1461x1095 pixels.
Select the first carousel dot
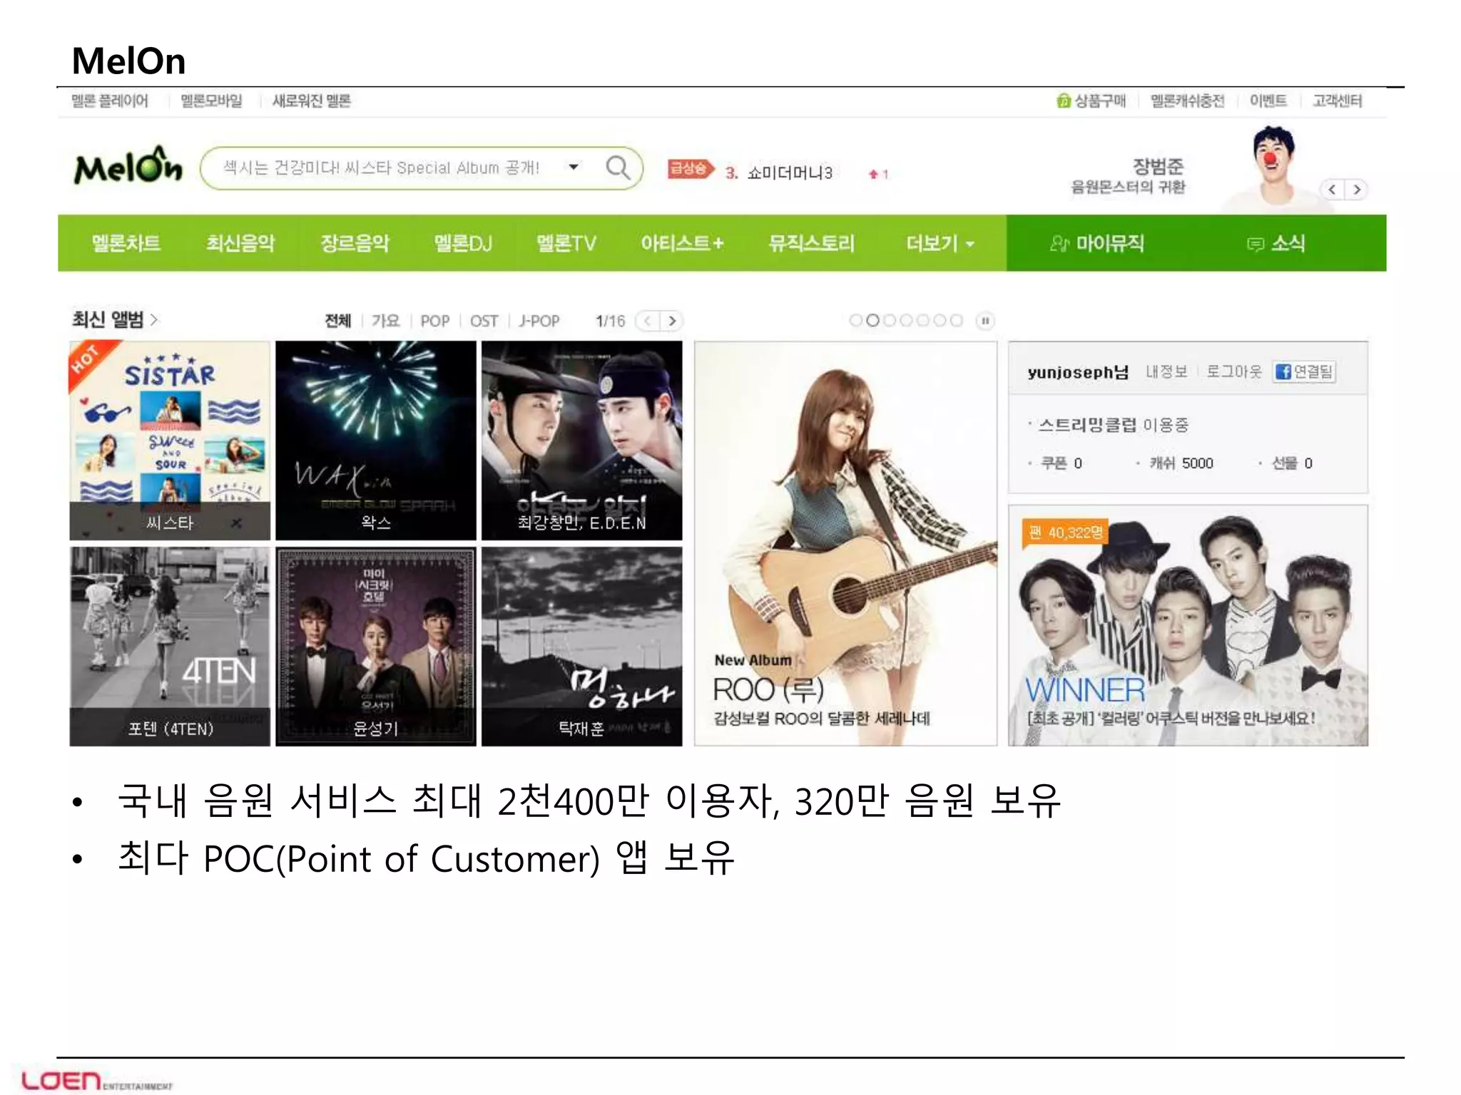(855, 321)
